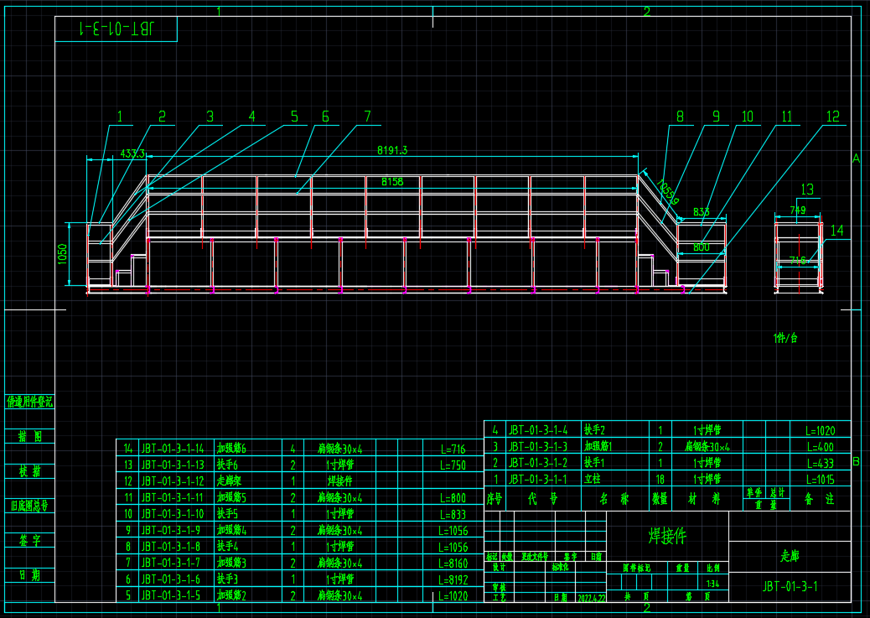Image resolution: width=870 pixels, height=618 pixels.
Task: Click the 433.3 dimension value
Action: click(x=132, y=153)
